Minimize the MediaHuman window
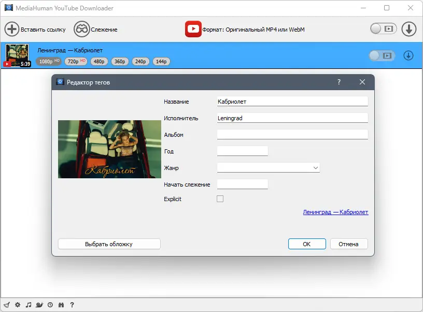 [x=363, y=8]
